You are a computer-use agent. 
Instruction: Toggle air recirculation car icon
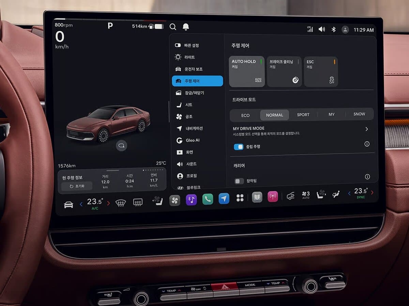pos(290,195)
